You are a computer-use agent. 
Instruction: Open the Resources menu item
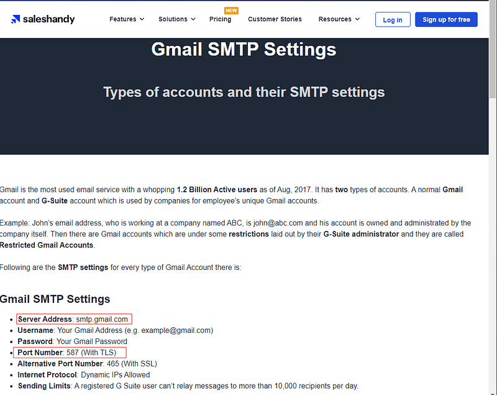click(335, 19)
